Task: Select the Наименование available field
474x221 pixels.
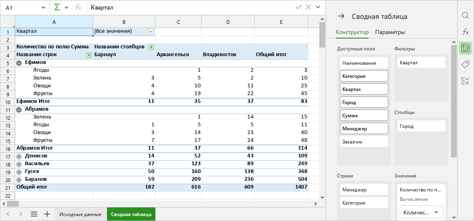Action: (364, 63)
